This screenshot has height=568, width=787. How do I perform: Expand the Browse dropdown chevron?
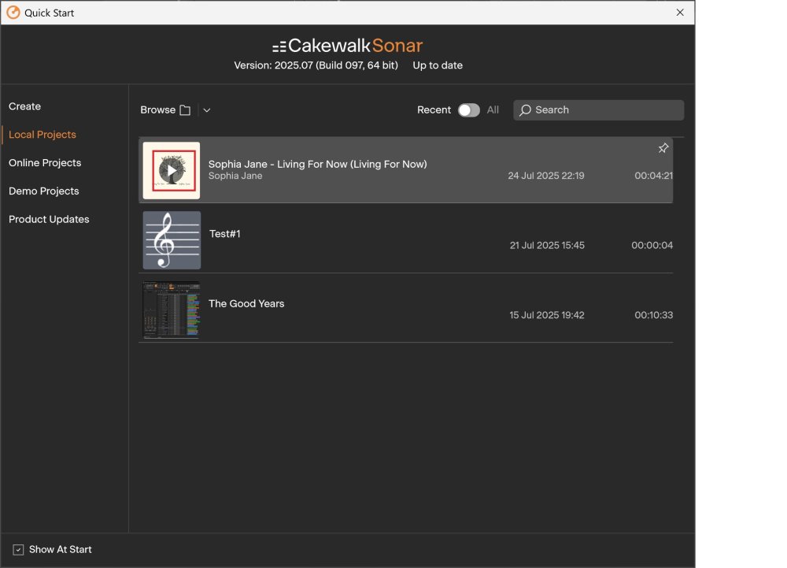[x=207, y=110]
